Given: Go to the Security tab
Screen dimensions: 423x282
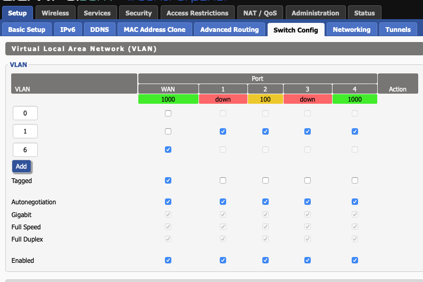Looking at the screenshot, I should tap(138, 13).
